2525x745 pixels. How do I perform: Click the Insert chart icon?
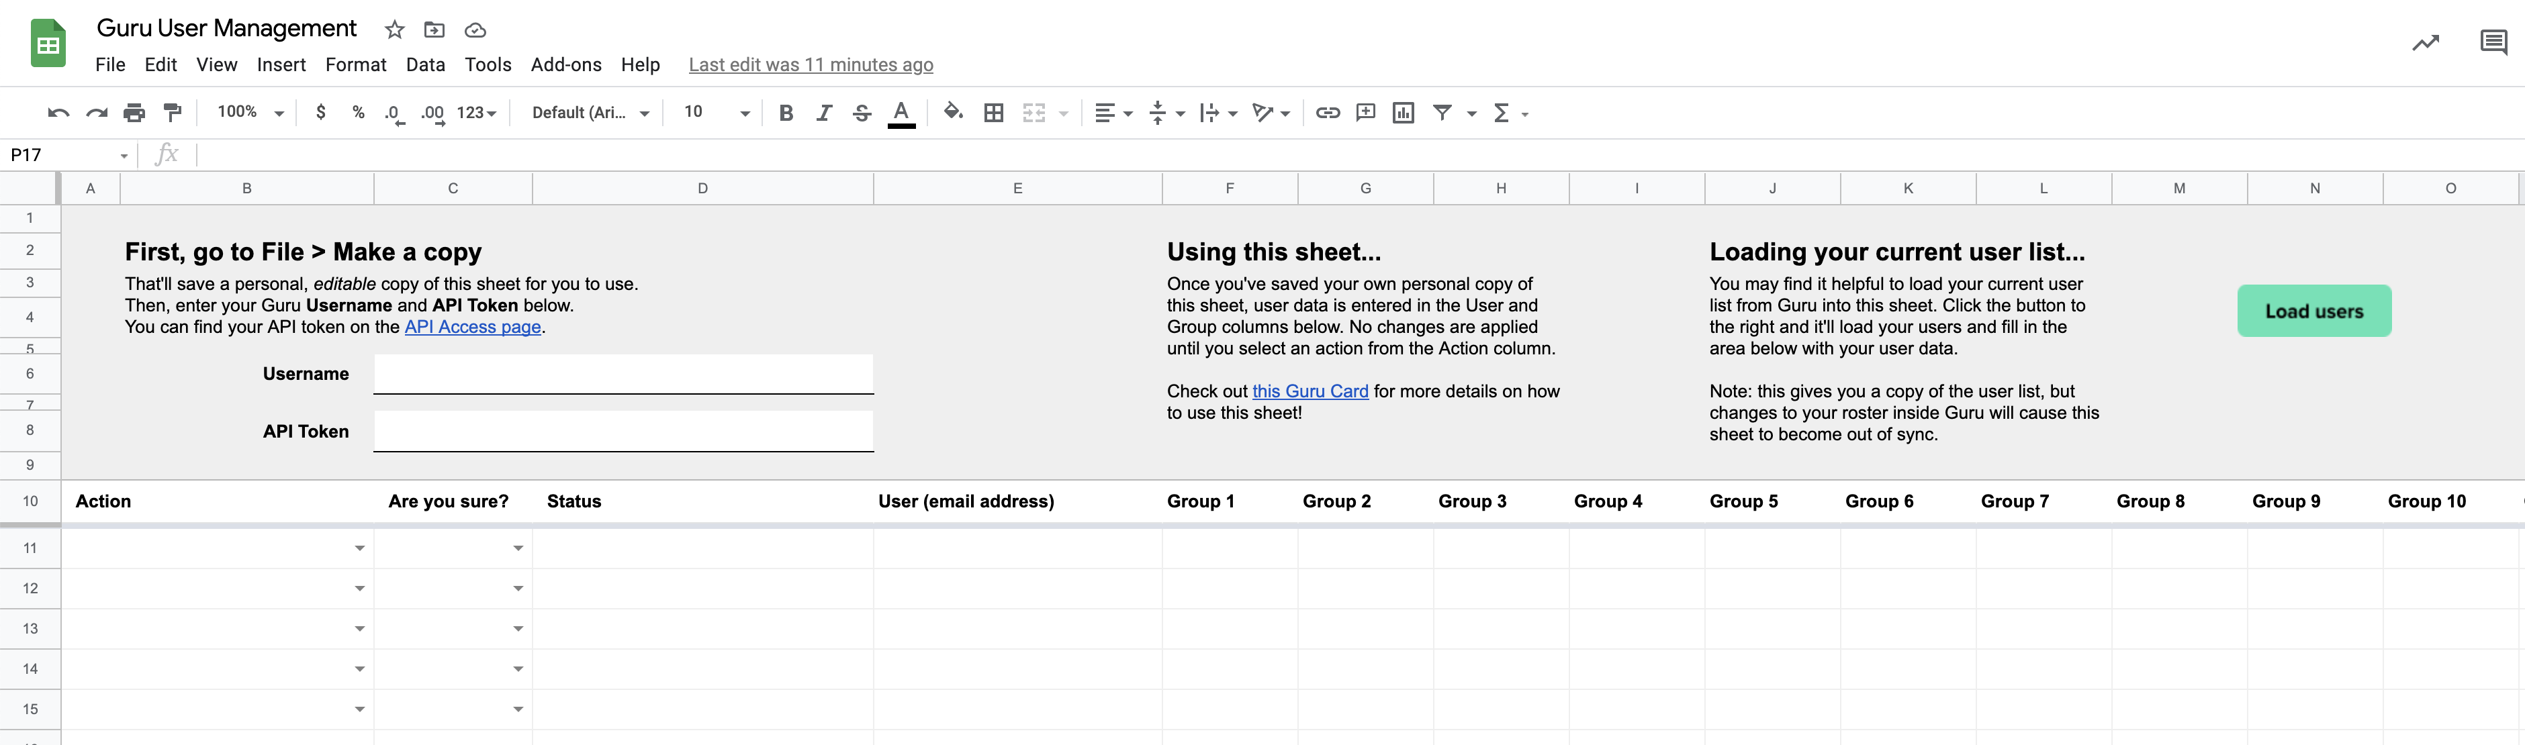coord(1403,113)
